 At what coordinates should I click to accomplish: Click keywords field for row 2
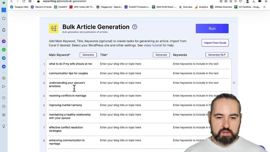coord(201,73)
